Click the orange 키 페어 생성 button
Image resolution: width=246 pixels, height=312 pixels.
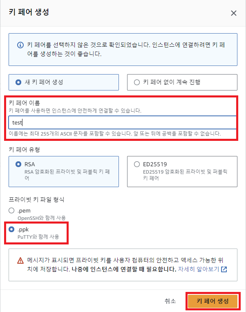coord(212,301)
